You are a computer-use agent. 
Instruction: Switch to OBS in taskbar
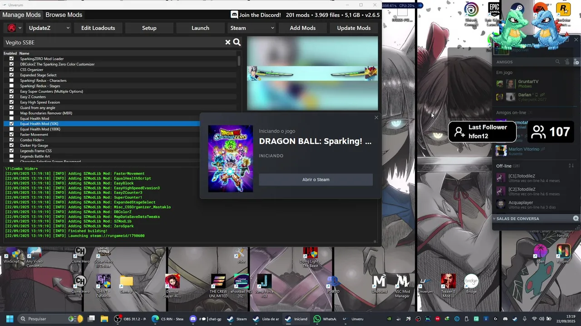click(x=130, y=319)
